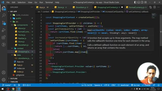Open the Explorer view in activity bar

(4, 8)
